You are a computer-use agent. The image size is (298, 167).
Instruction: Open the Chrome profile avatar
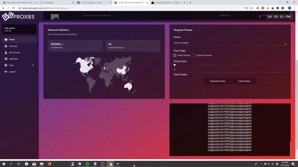(290, 8)
